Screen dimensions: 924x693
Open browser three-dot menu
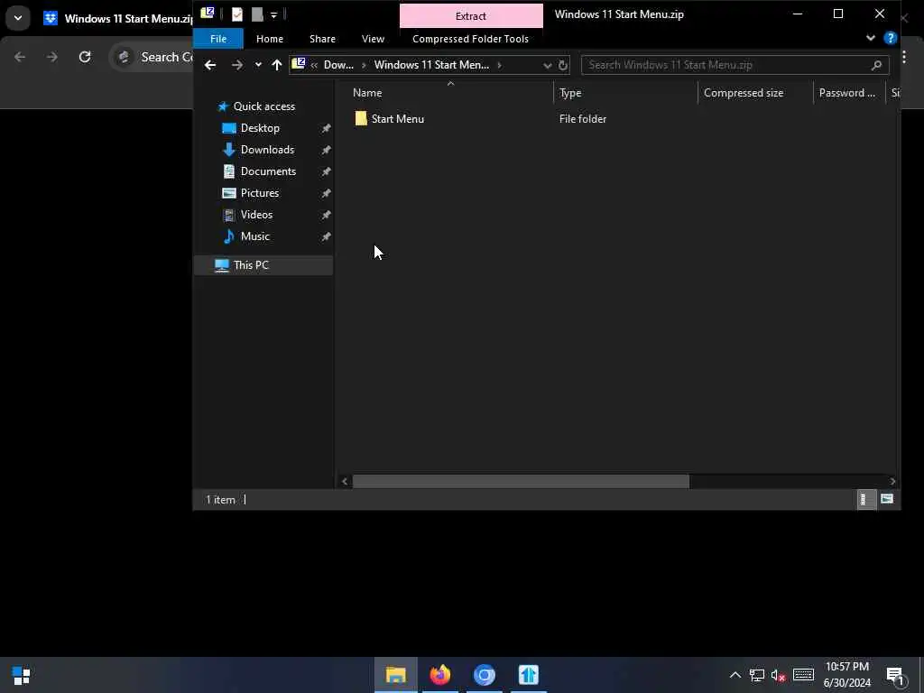click(904, 57)
